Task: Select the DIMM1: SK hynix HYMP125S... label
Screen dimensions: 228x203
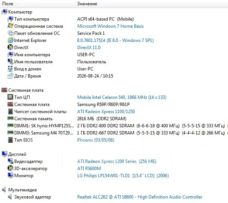Action: pos(44,126)
